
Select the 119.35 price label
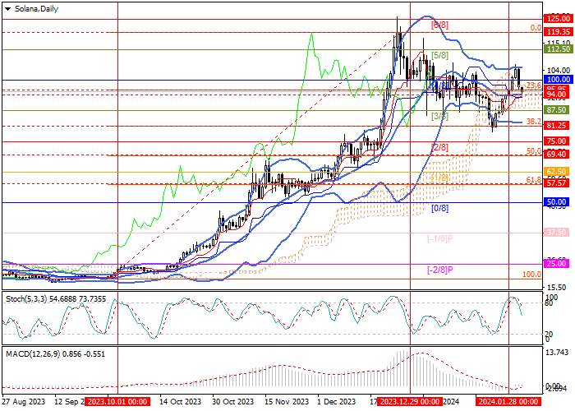pos(556,32)
